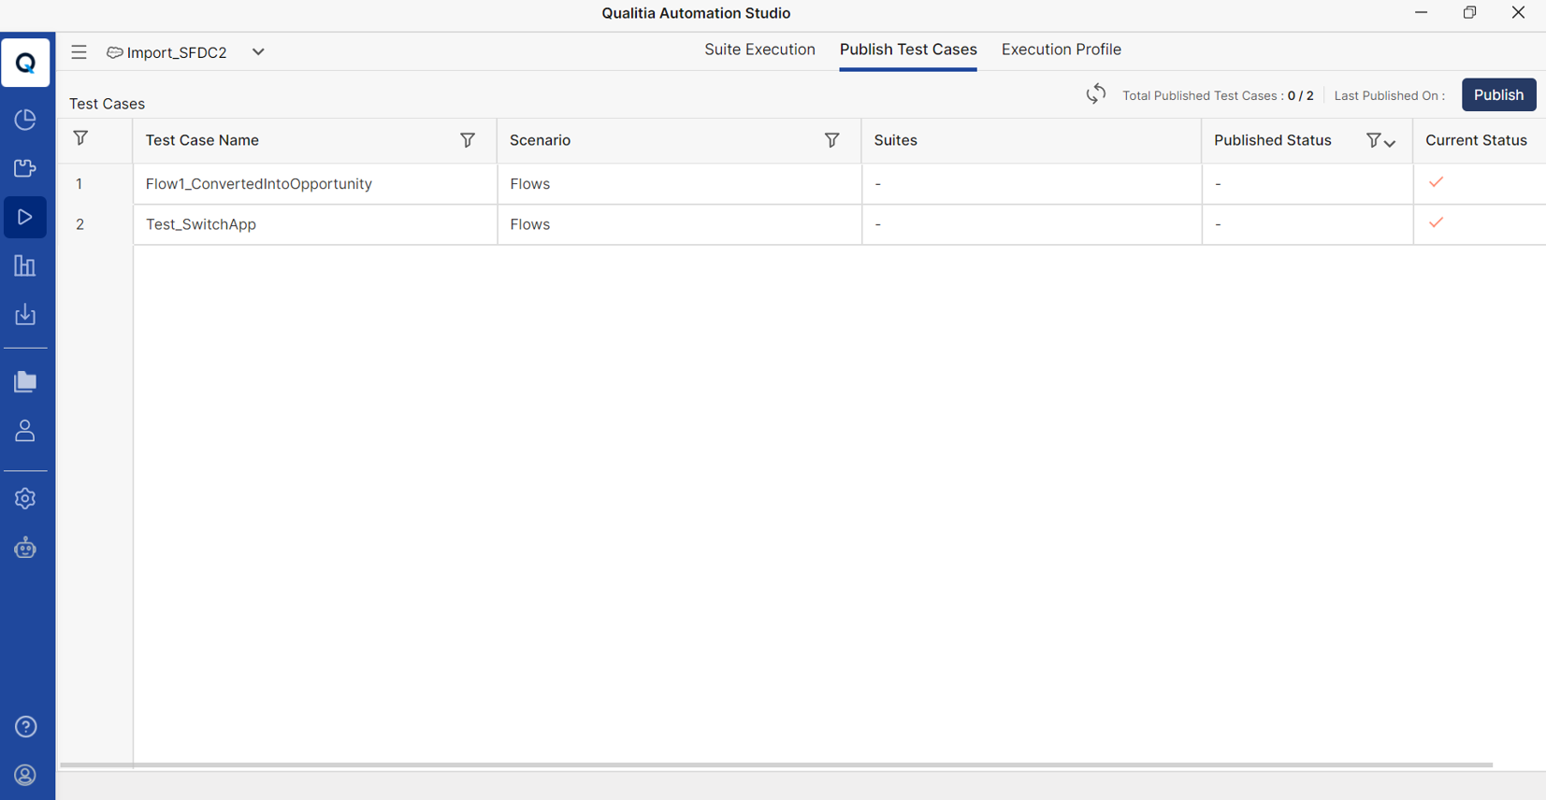Open the puzzle-piece development icon in sidebar

coord(25,168)
